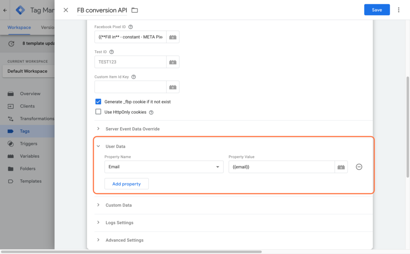Show help for Use HttpOnly cookies
410x254 pixels.
pos(151,112)
